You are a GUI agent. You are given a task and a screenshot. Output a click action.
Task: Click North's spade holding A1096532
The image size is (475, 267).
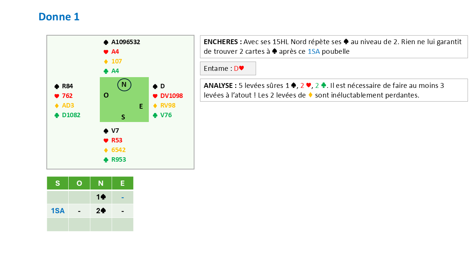click(x=125, y=42)
